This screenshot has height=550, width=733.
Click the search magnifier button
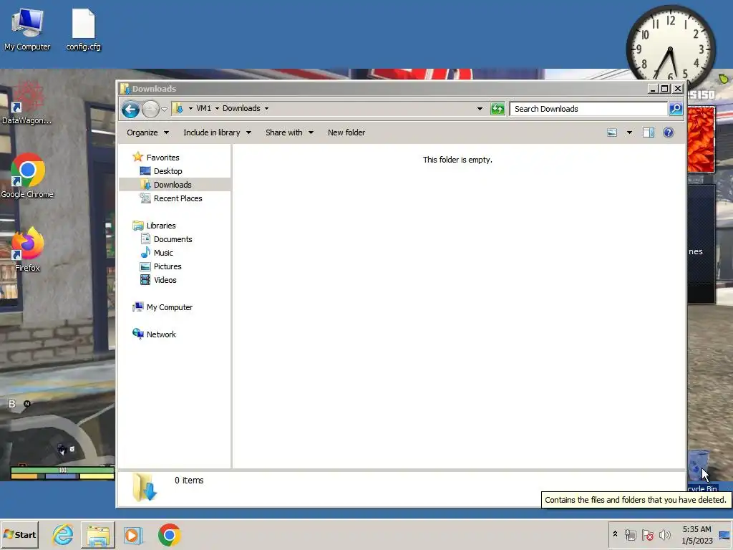tap(676, 109)
